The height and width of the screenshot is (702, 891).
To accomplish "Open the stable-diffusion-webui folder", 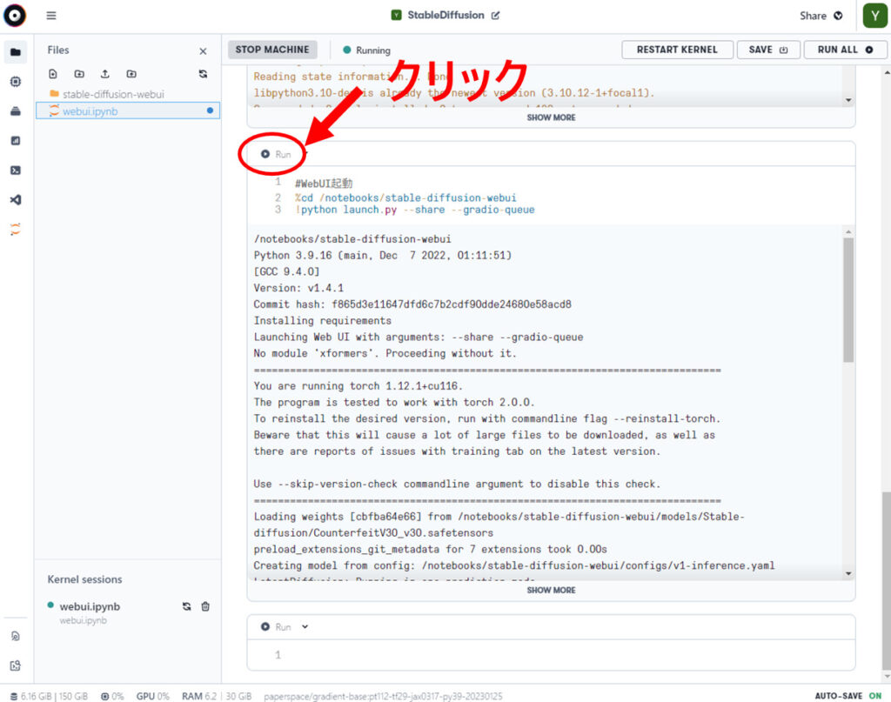I will [112, 94].
